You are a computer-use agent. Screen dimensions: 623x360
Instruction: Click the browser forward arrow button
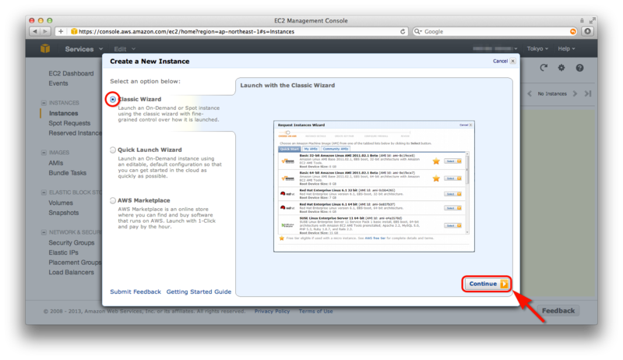point(45,31)
